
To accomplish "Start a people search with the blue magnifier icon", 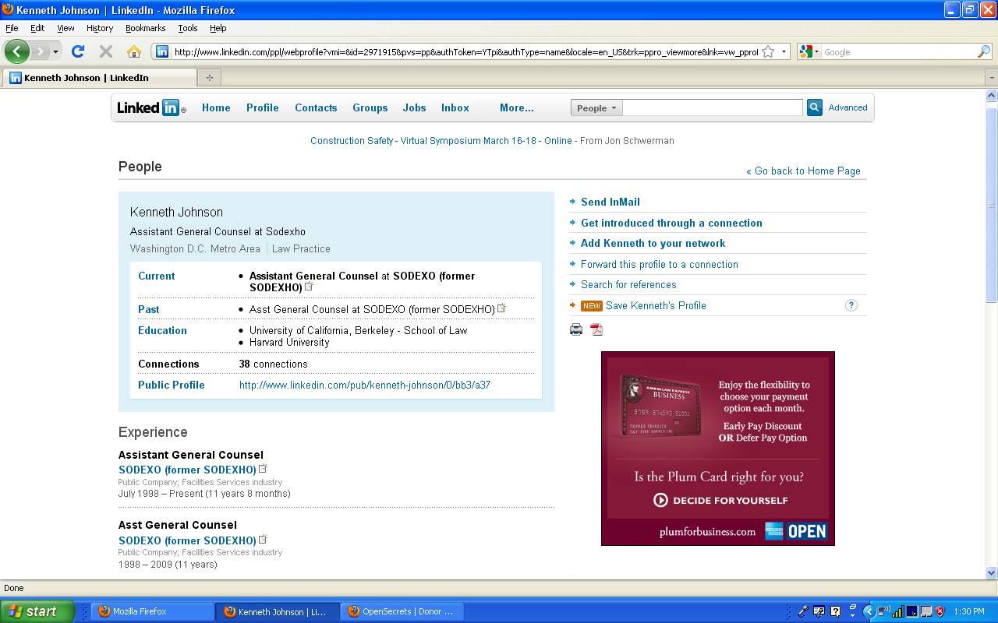I will pos(814,107).
